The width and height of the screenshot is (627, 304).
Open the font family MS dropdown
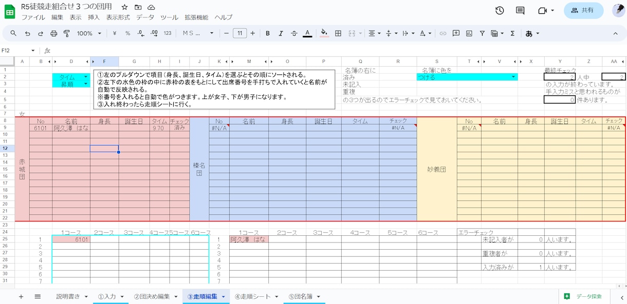(x=198, y=33)
